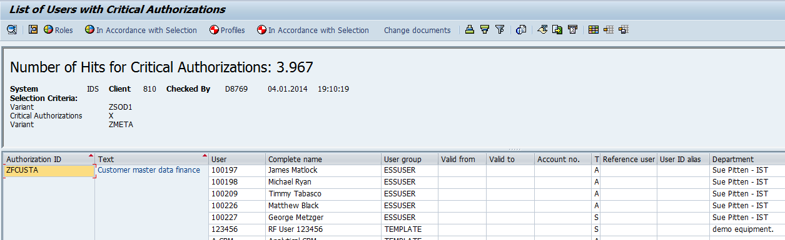Click the Export spreadsheet icon
This screenshot has height=240, width=785.
[543, 30]
